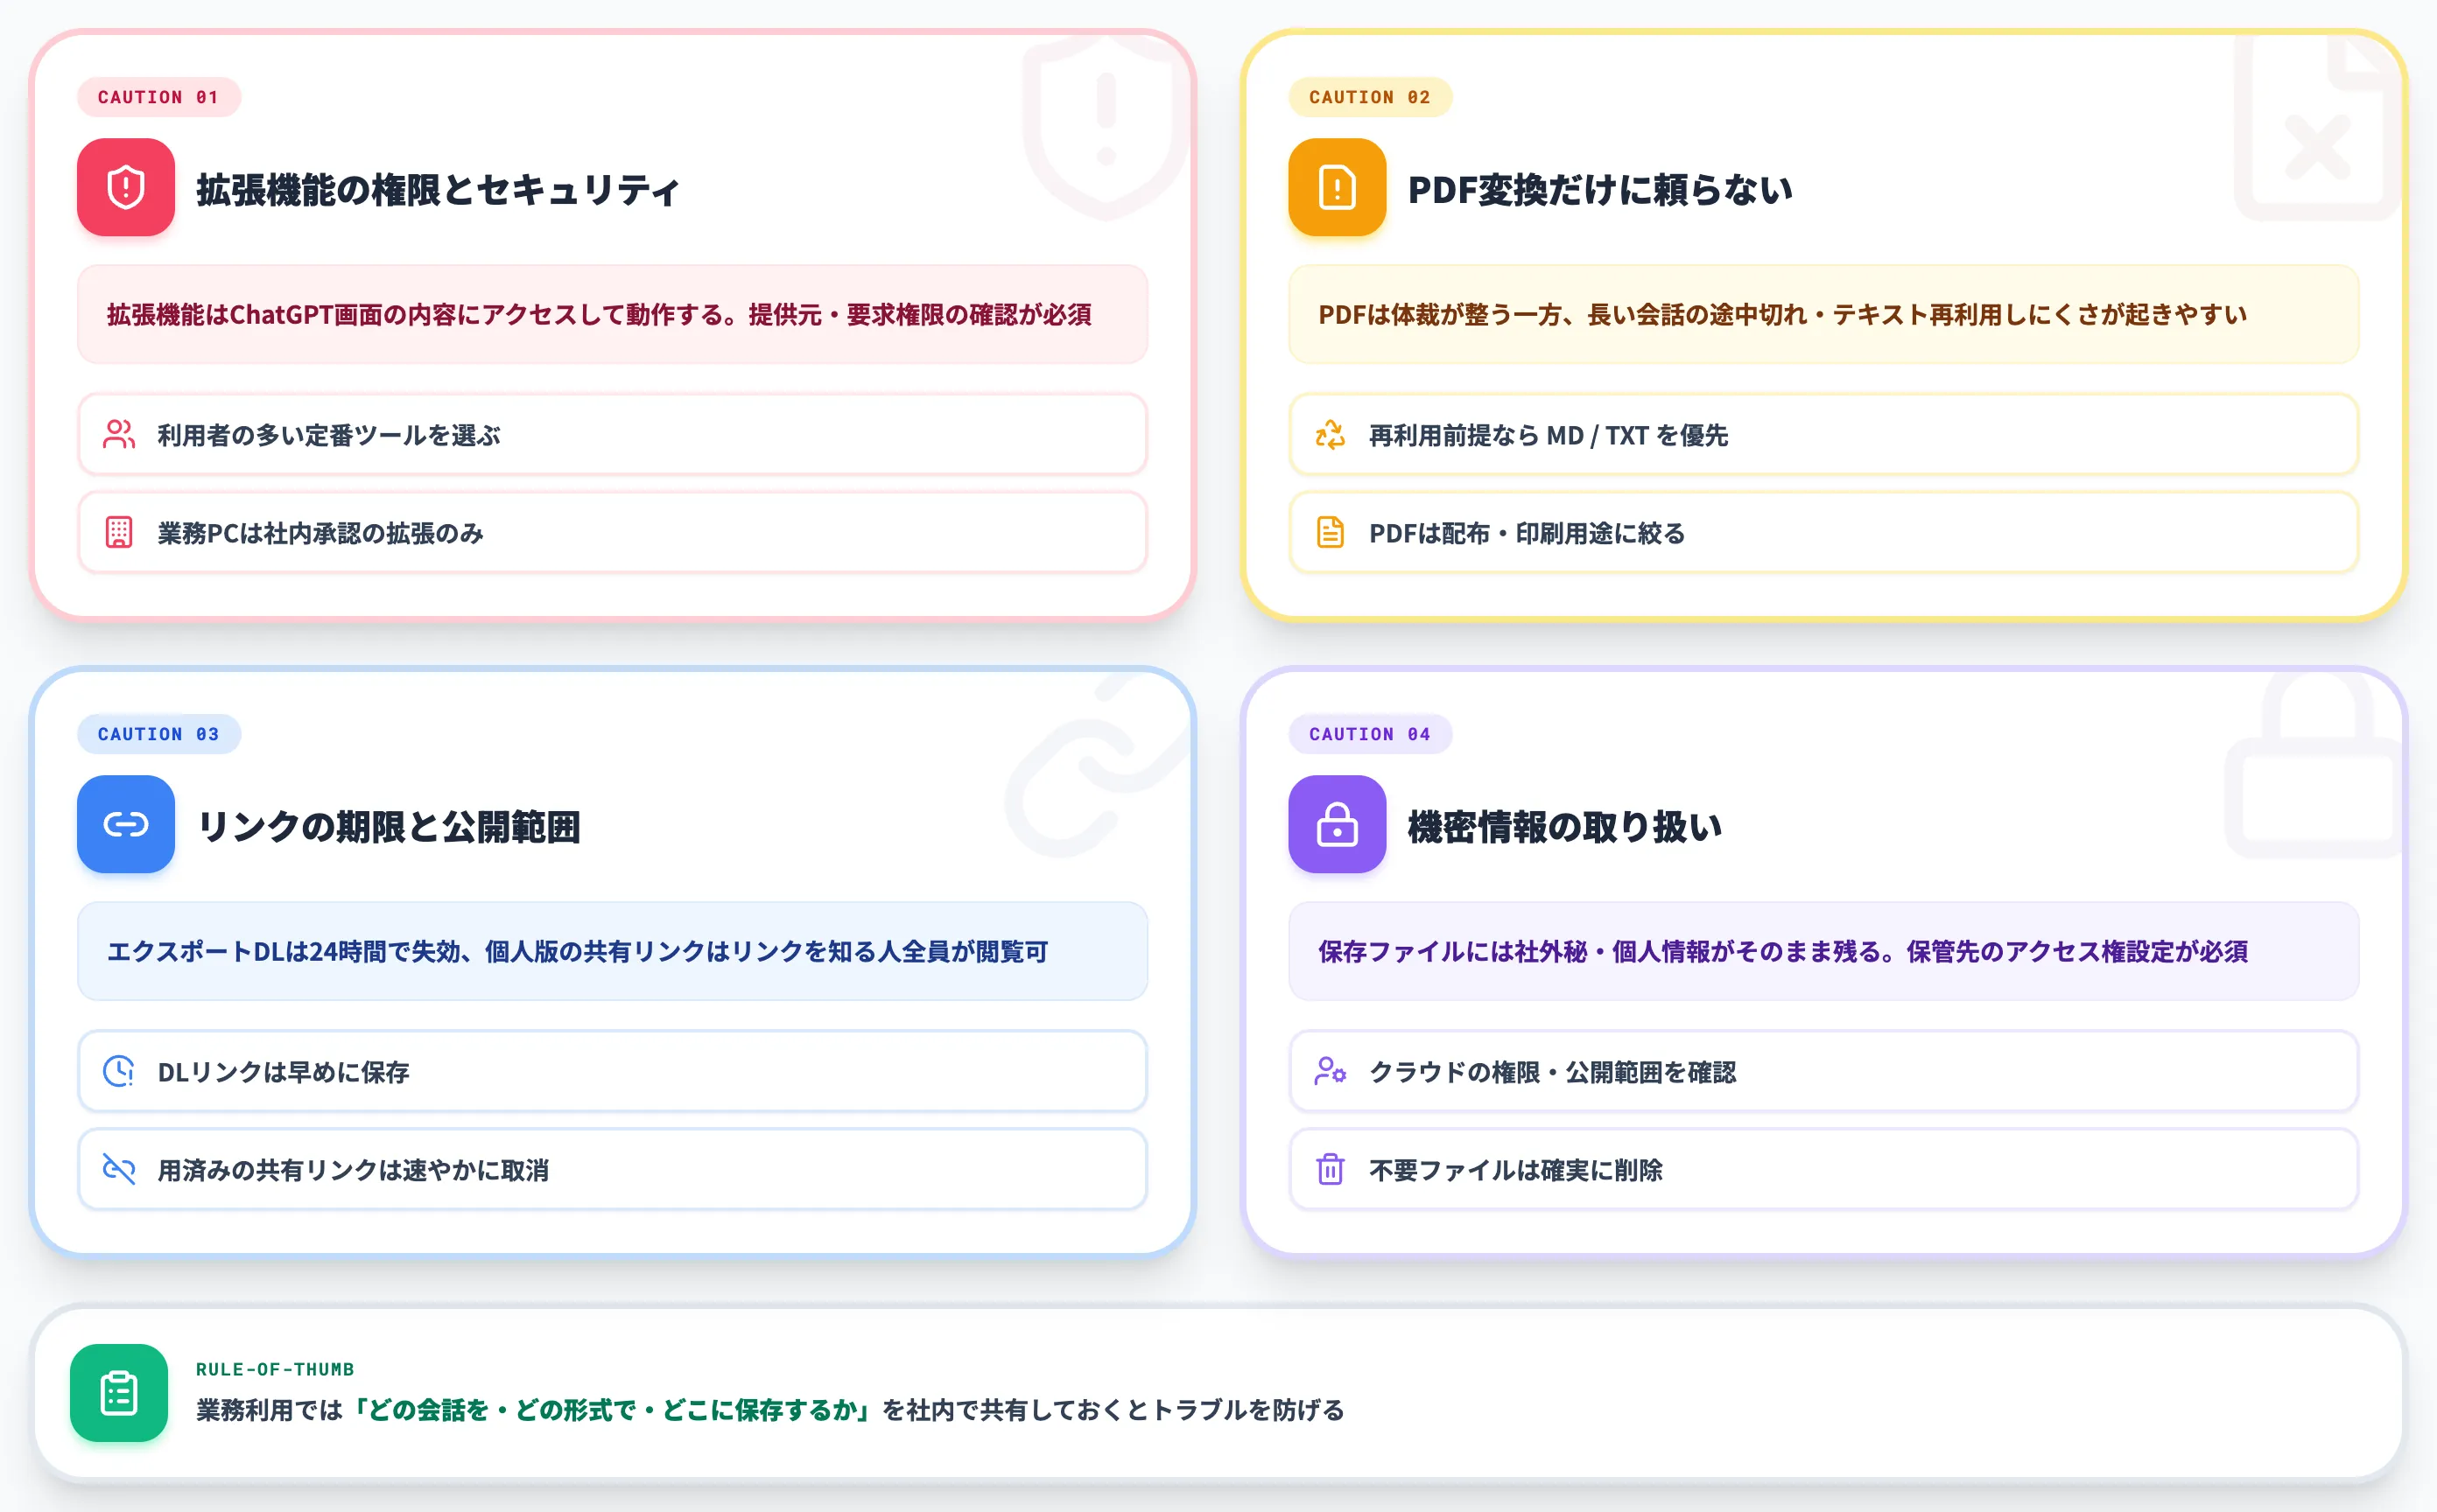Image resolution: width=2437 pixels, height=1512 pixels.
Task: Click the blue link icon beside リンクの期限と公開範囲
Action: pos(126,824)
